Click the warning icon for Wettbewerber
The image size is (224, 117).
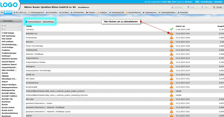coord(171,50)
